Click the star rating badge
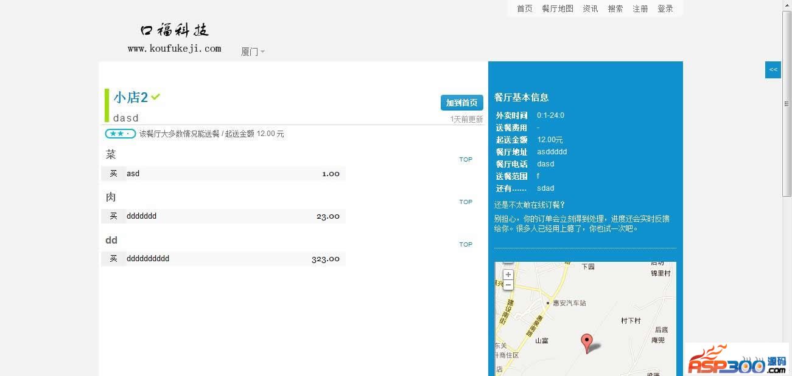Viewport: 792px width, 376px height. point(120,134)
